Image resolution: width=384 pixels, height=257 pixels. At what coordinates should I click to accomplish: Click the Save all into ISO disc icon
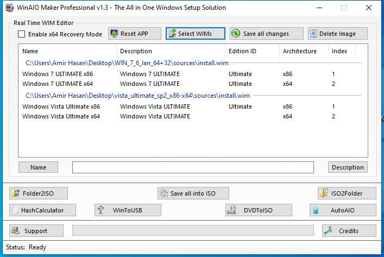click(163, 193)
